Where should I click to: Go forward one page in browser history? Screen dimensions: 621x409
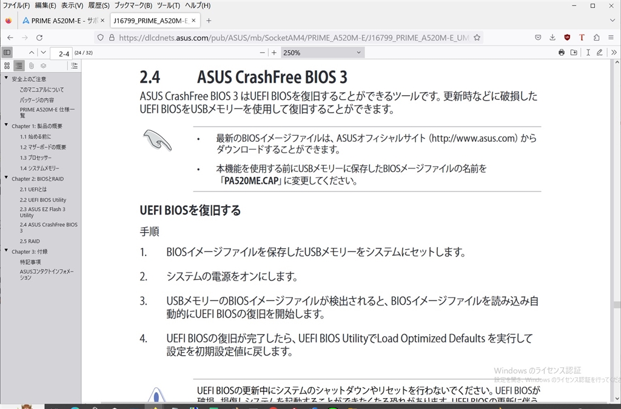(24, 38)
